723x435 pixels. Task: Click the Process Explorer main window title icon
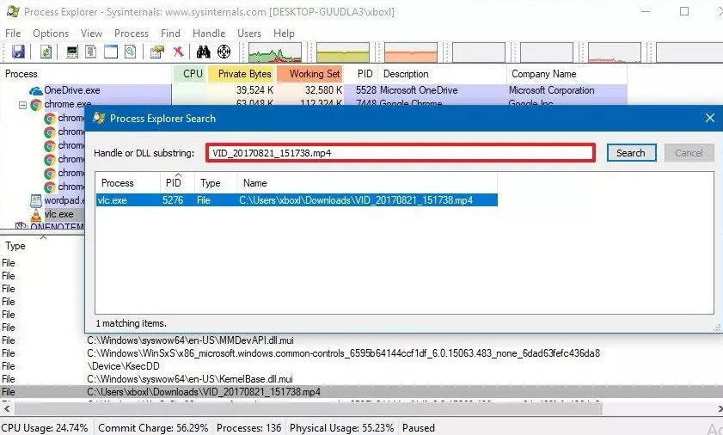click(14, 11)
